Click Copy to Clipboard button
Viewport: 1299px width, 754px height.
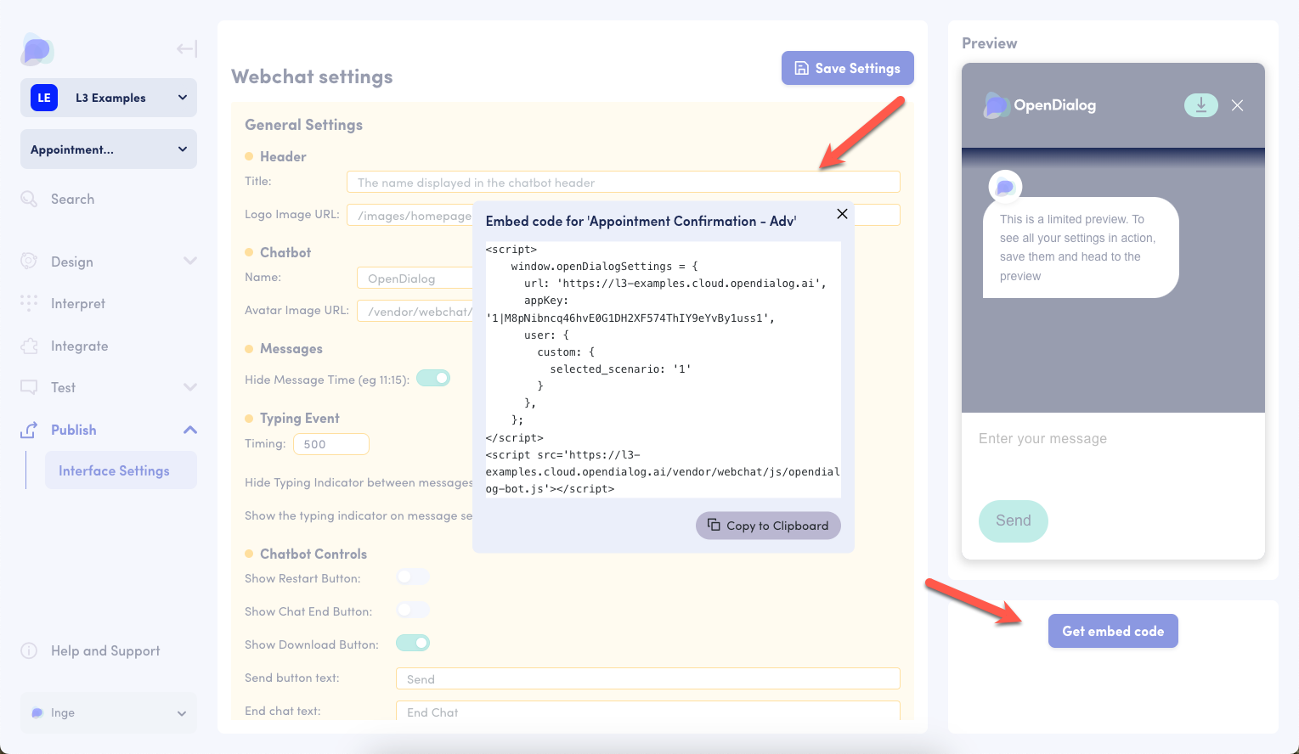[768, 526]
